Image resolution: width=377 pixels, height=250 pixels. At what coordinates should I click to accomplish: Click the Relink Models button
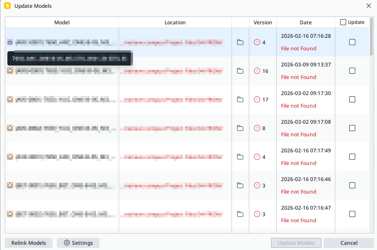29,243
